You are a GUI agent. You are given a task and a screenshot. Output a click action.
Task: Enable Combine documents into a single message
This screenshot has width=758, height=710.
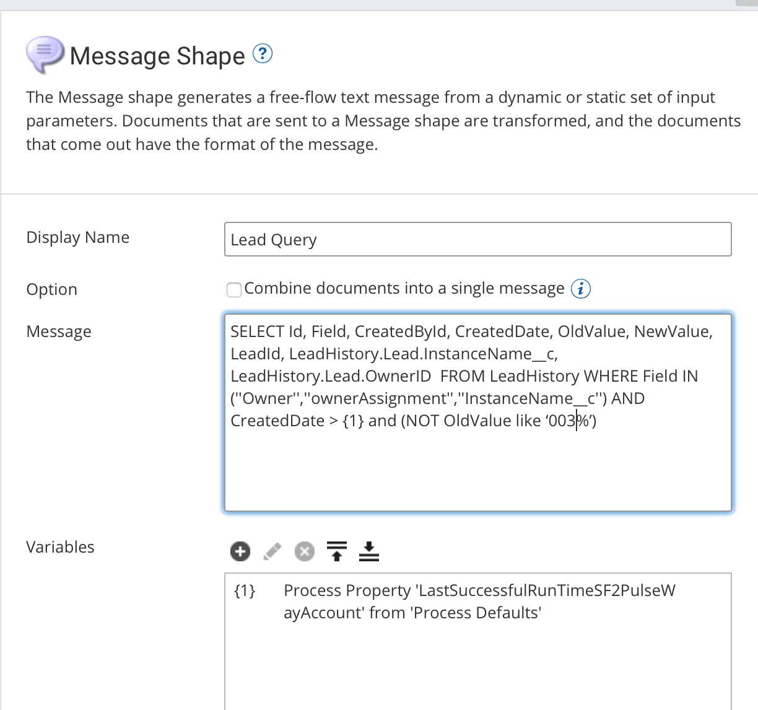tap(234, 290)
